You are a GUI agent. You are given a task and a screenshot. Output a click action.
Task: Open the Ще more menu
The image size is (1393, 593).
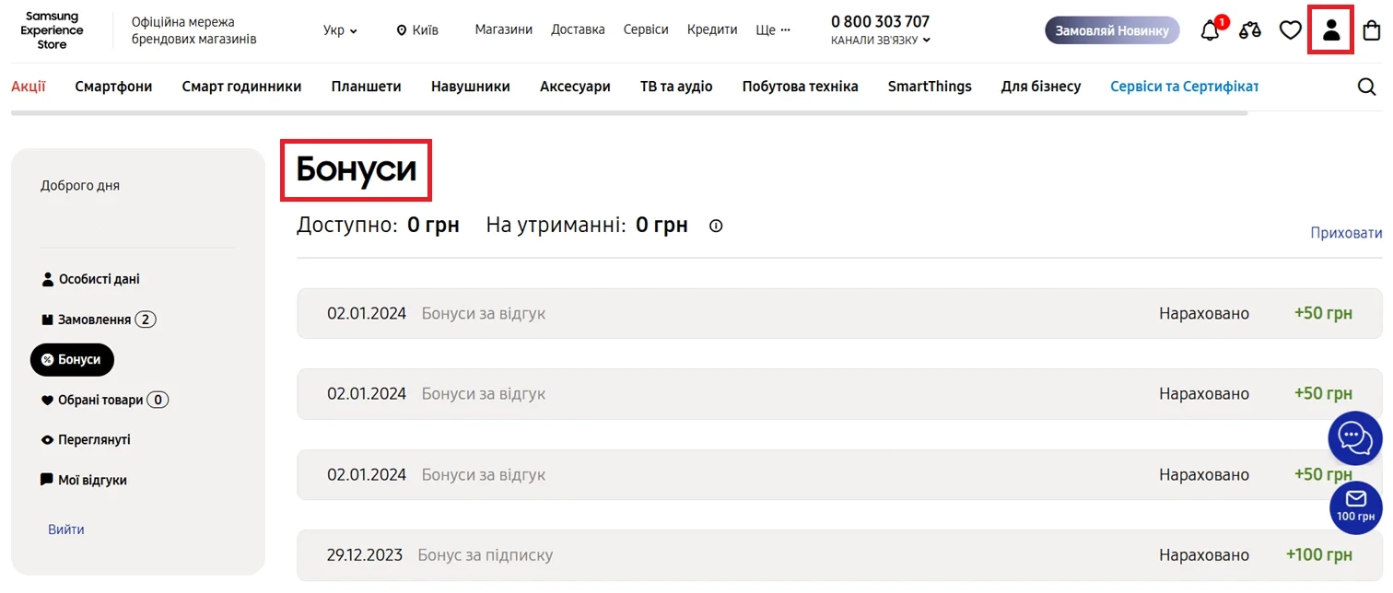pyautogui.click(x=773, y=29)
